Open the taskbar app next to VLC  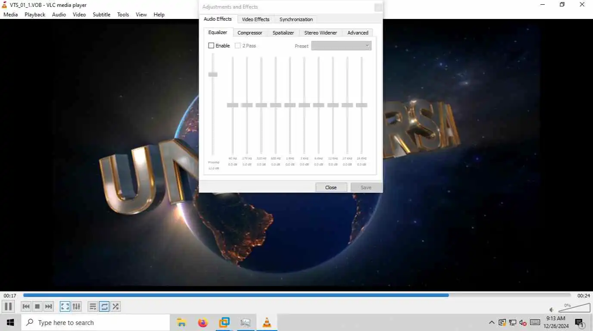(246, 322)
